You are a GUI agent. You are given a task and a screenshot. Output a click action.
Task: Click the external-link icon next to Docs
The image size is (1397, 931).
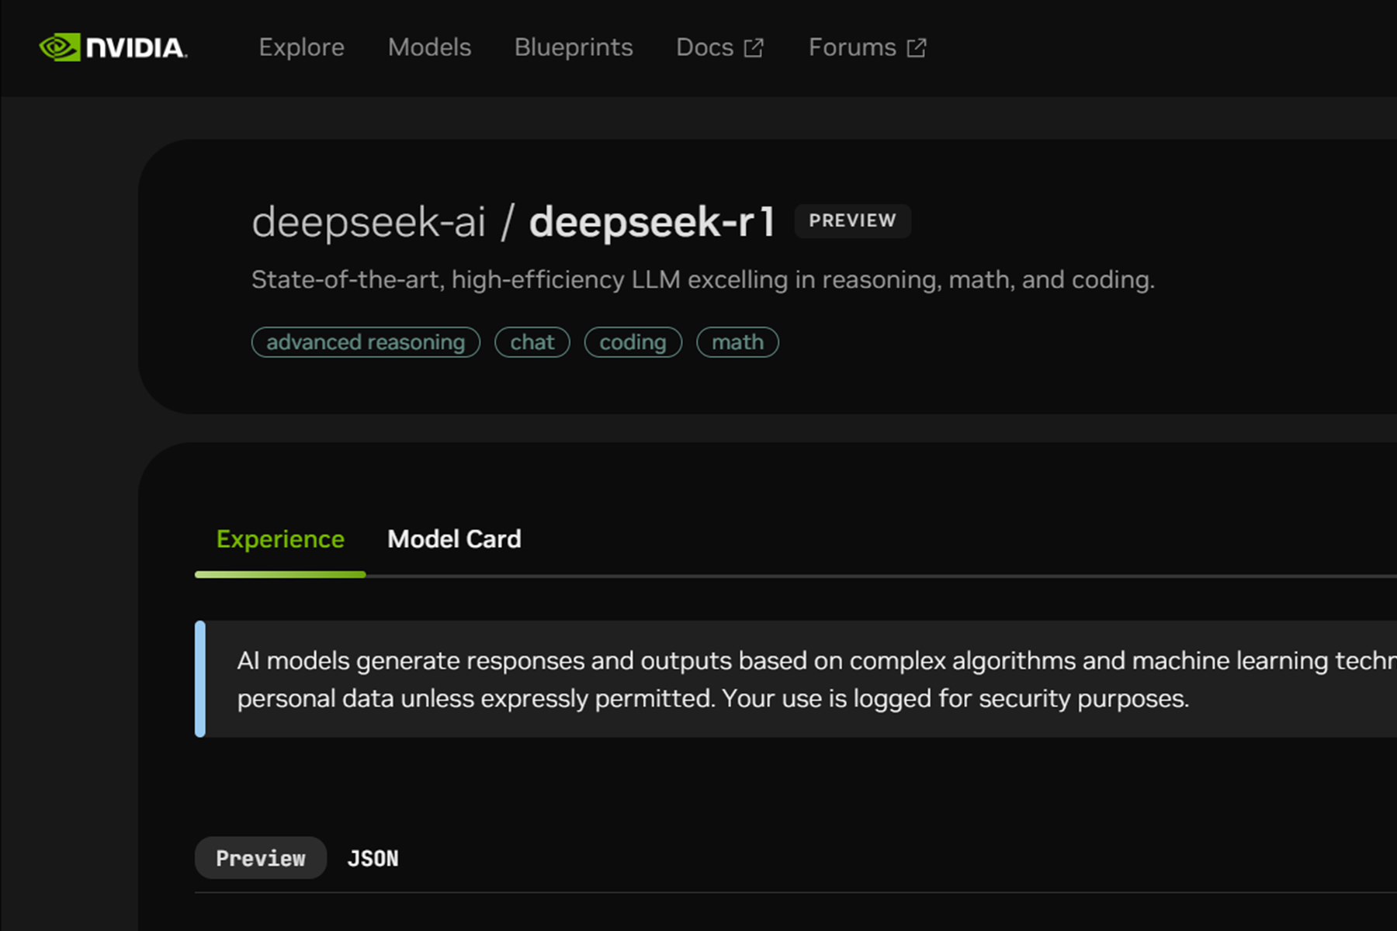(x=754, y=48)
